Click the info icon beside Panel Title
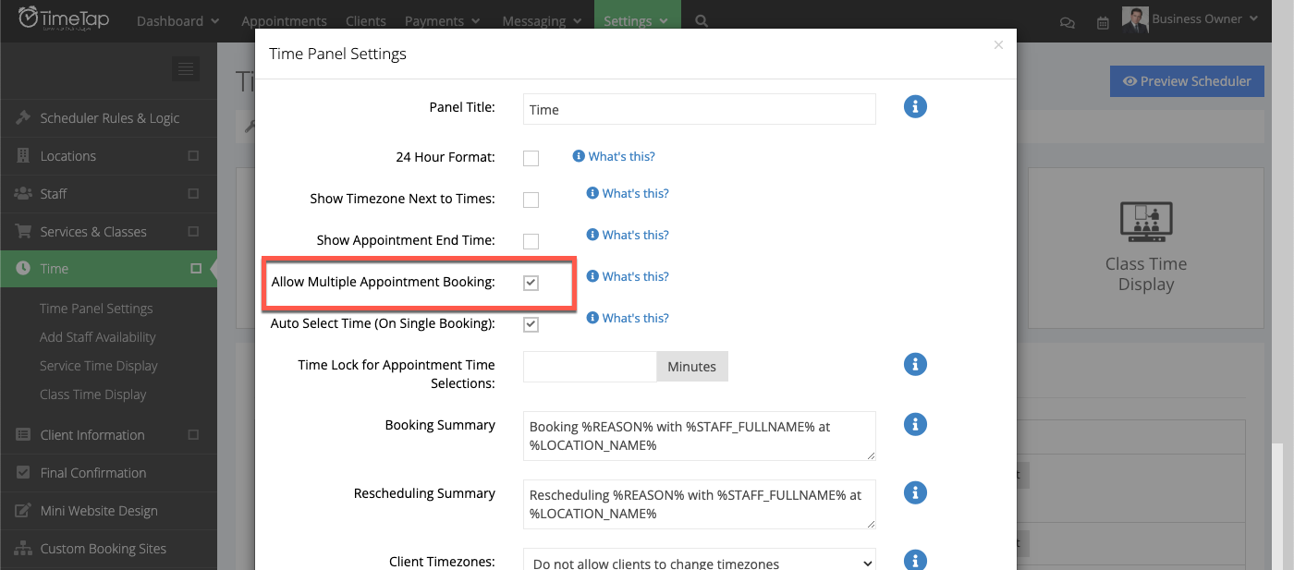The image size is (1294, 570). point(915,106)
